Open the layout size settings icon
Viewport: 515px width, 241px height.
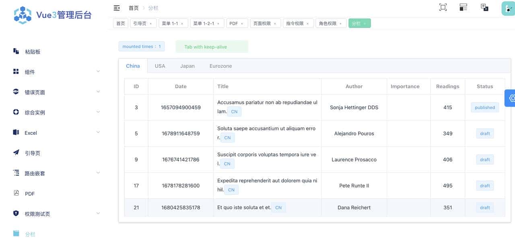pos(463,7)
